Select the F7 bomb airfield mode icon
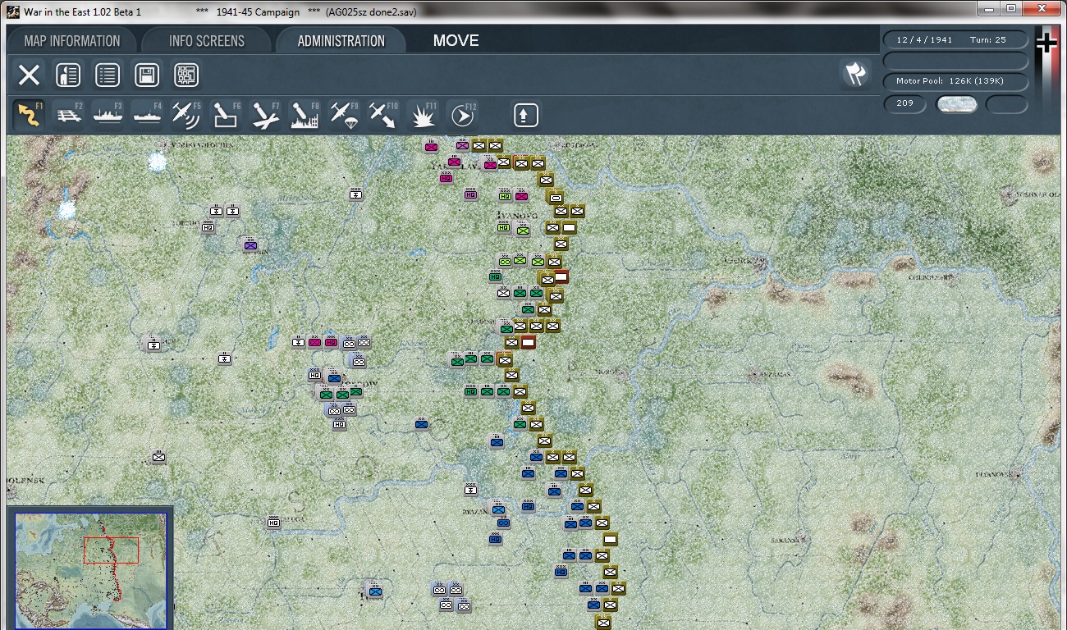Image resolution: width=1067 pixels, height=630 pixels. (x=266, y=115)
